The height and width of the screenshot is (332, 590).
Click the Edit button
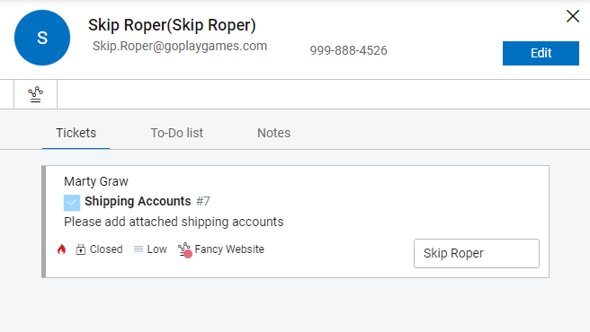click(541, 53)
